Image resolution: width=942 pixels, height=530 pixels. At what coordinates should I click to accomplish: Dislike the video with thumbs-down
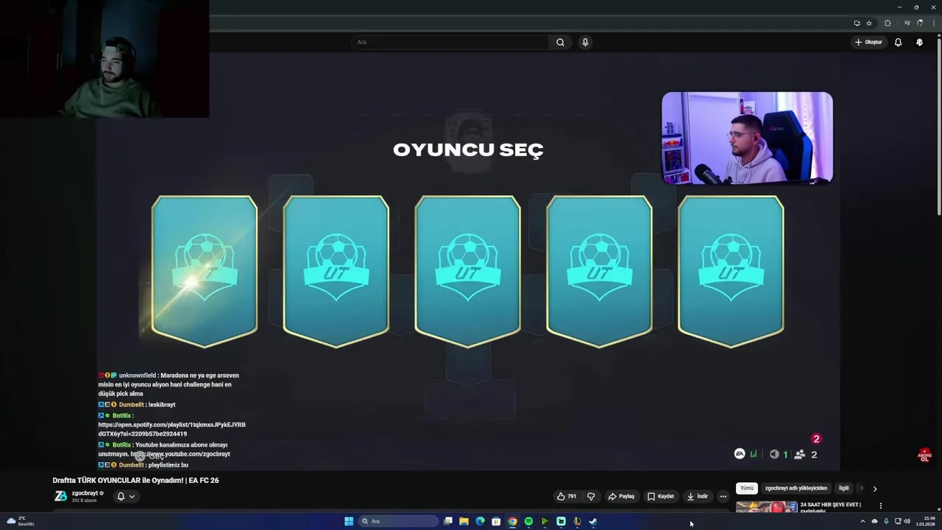tap(590, 496)
